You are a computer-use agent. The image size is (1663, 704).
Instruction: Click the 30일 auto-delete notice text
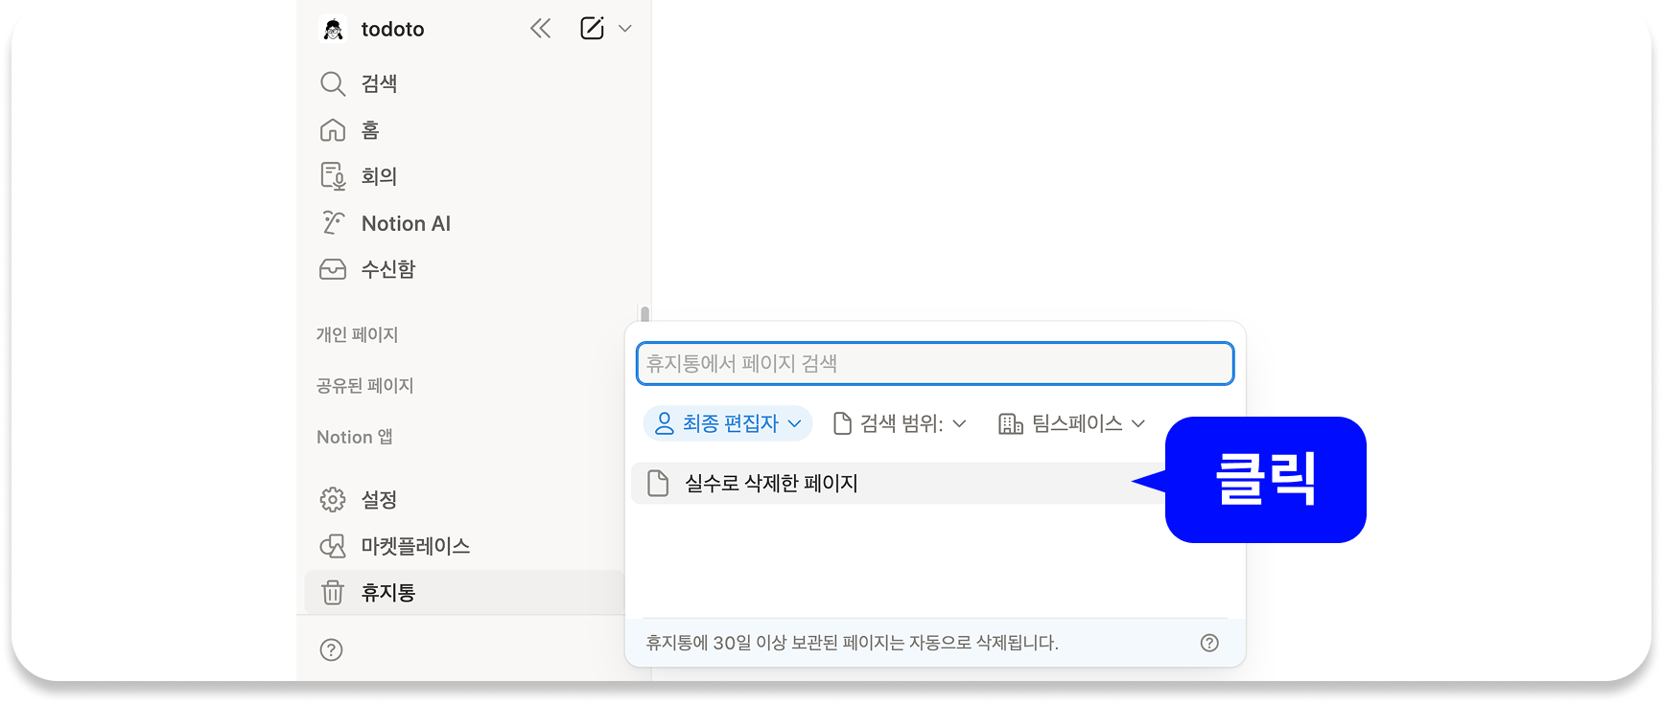tap(852, 643)
